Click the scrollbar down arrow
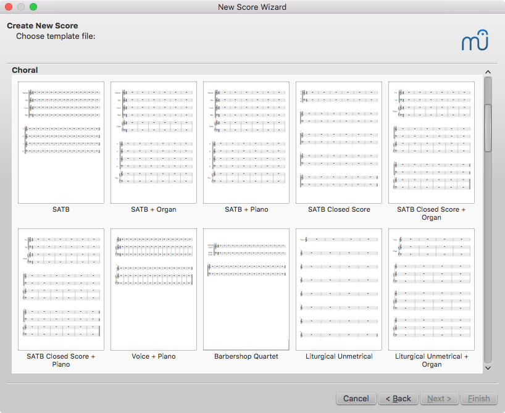This screenshot has width=505, height=413. [488, 368]
